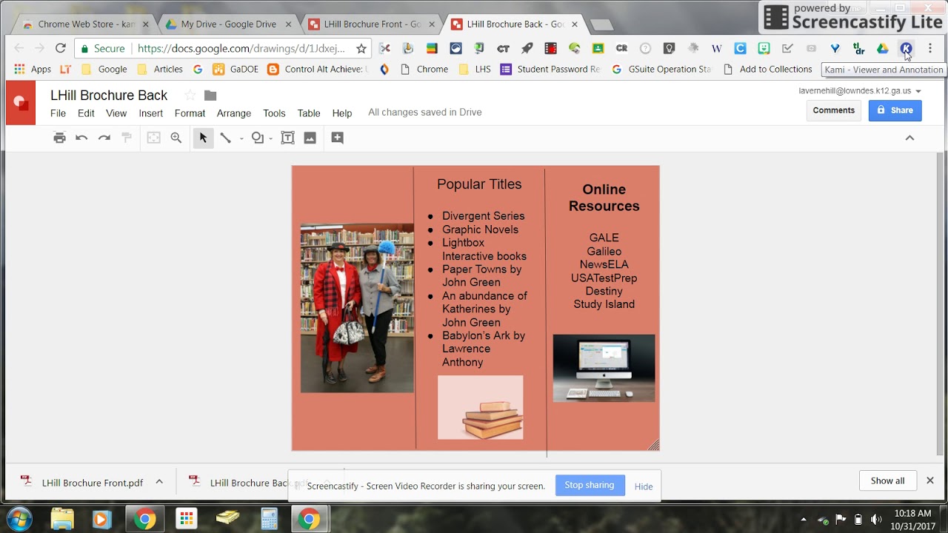Expand options for LHill Brochure Front.pdf download

tap(159, 482)
